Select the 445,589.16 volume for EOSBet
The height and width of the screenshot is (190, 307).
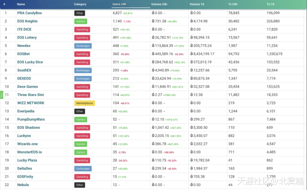[x=164, y=54]
